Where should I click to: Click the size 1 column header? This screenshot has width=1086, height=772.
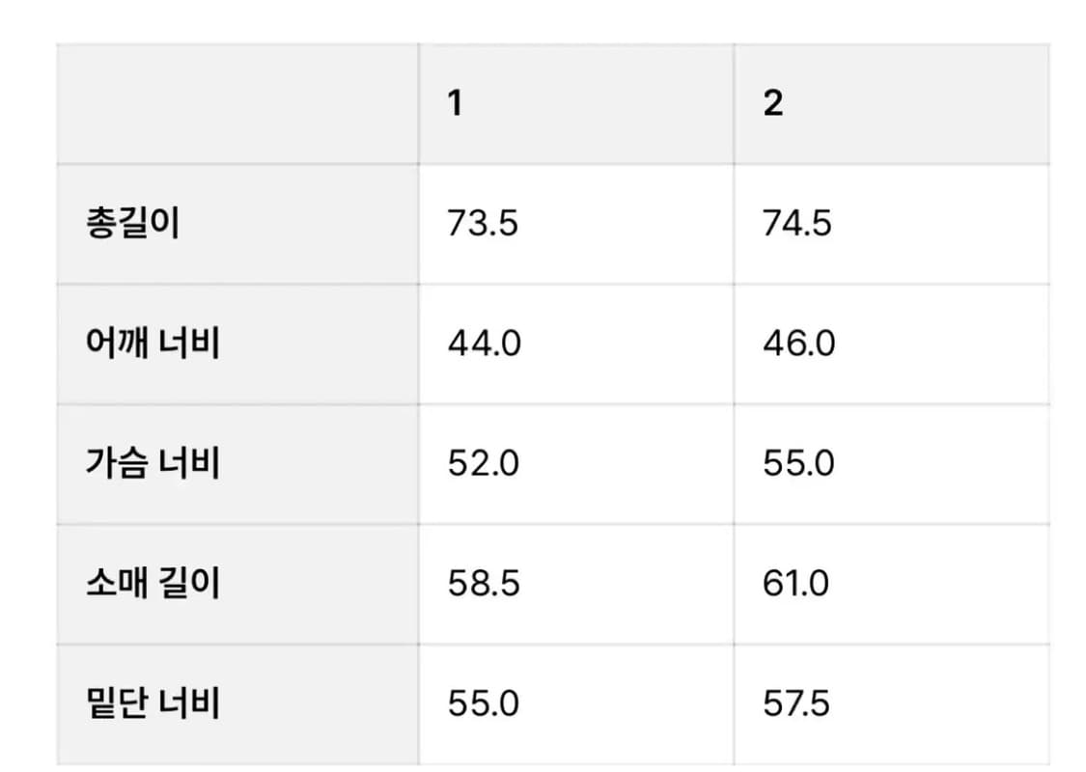pyautogui.click(x=575, y=104)
